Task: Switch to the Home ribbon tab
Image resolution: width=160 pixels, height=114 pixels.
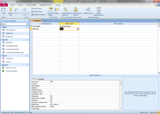Action: [x=12, y=5]
